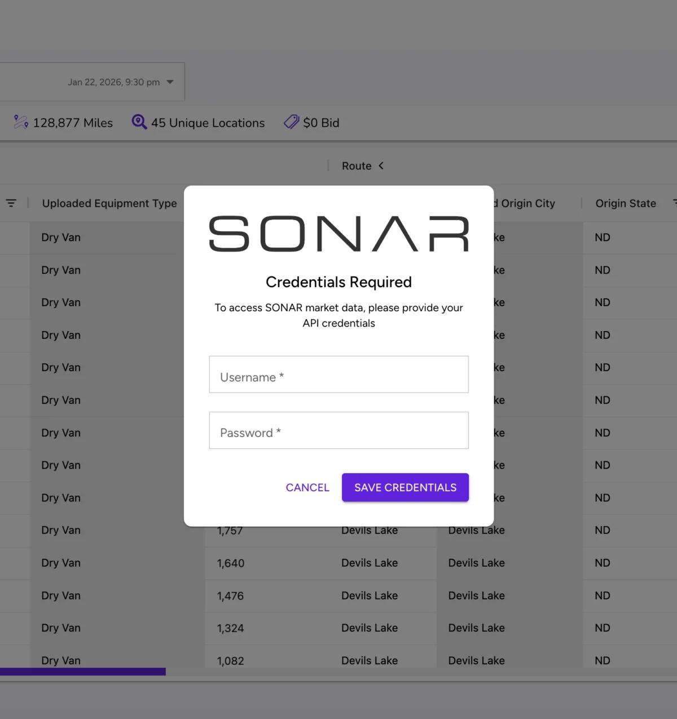This screenshot has height=719, width=677.
Task: Click the SAVE CREDENTIALS button
Action: click(x=405, y=487)
